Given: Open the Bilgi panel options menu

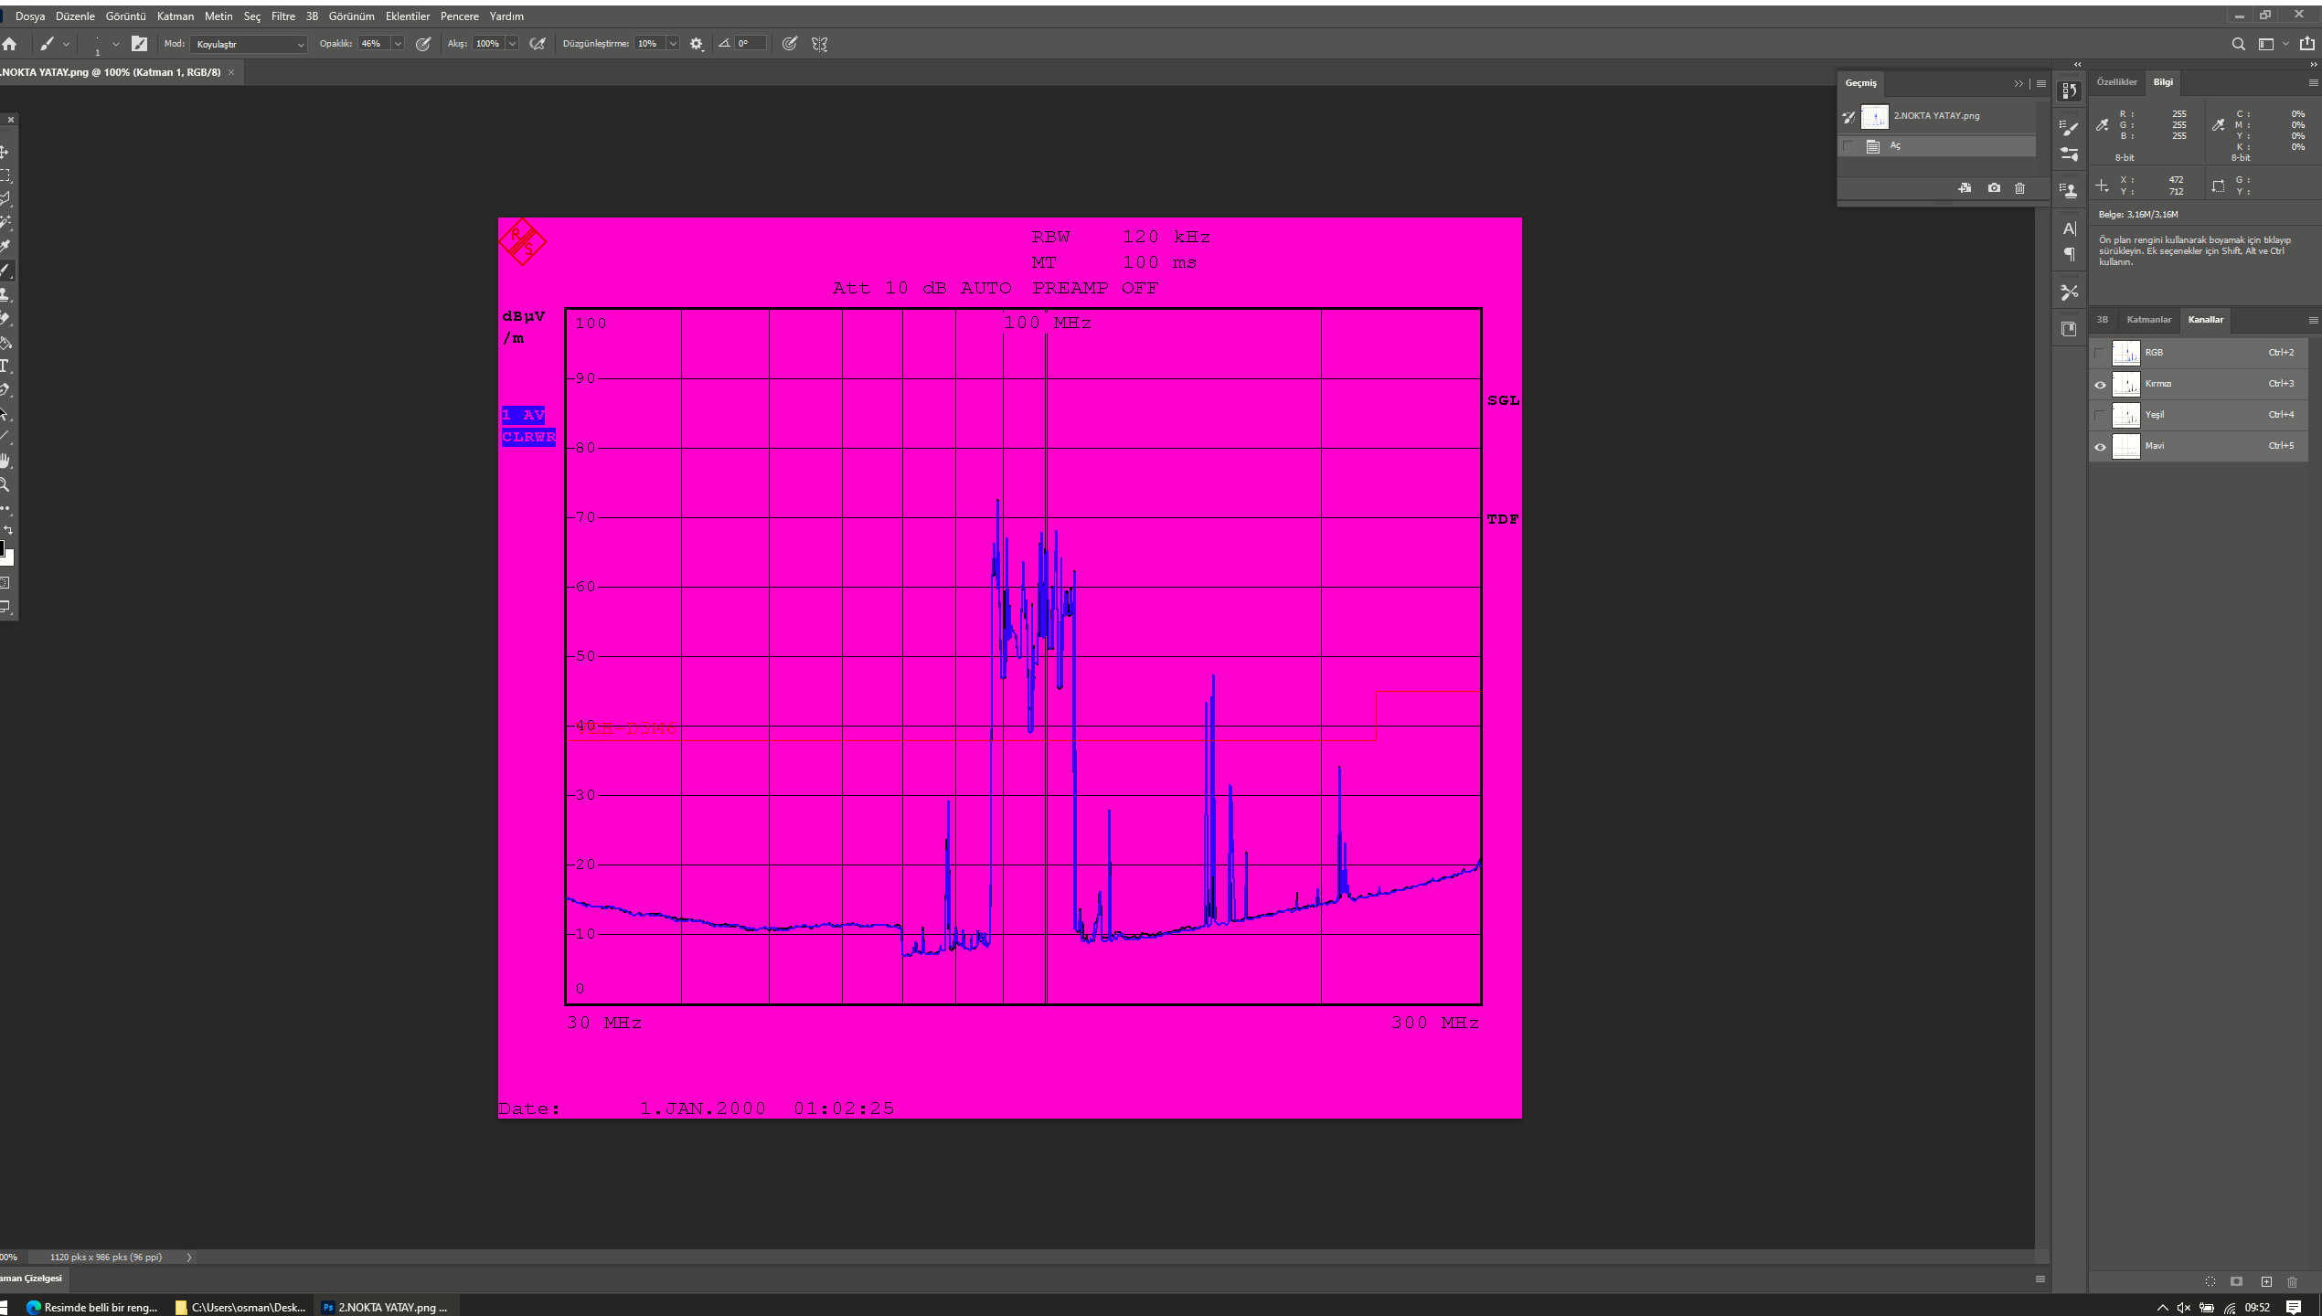Looking at the screenshot, I should point(2313,83).
